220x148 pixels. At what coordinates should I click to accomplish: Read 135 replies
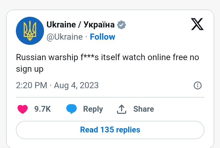(110, 130)
